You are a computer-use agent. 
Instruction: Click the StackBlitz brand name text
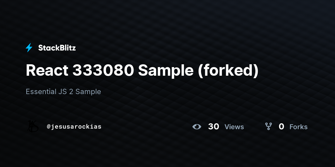57,48
